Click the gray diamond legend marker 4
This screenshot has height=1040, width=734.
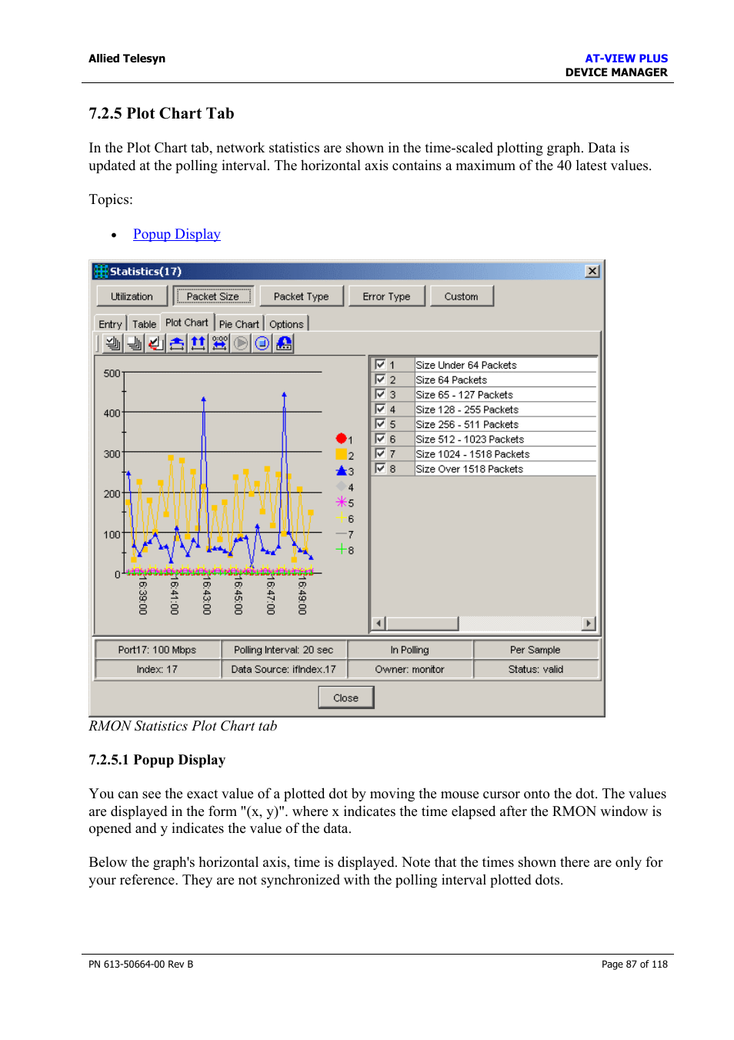coord(341,487)
